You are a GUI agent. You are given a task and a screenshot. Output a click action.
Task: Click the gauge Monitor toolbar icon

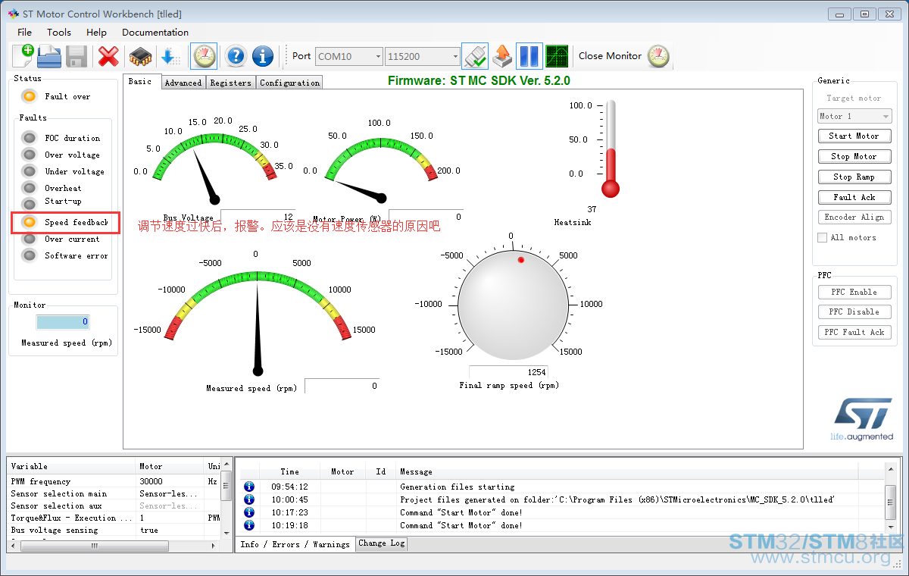[204, 56]
